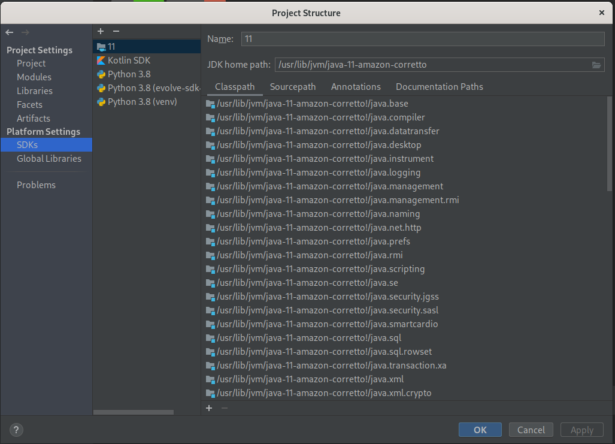Click the remove SDK minus icon
The image size is (615, 444).
coord(116,31)
